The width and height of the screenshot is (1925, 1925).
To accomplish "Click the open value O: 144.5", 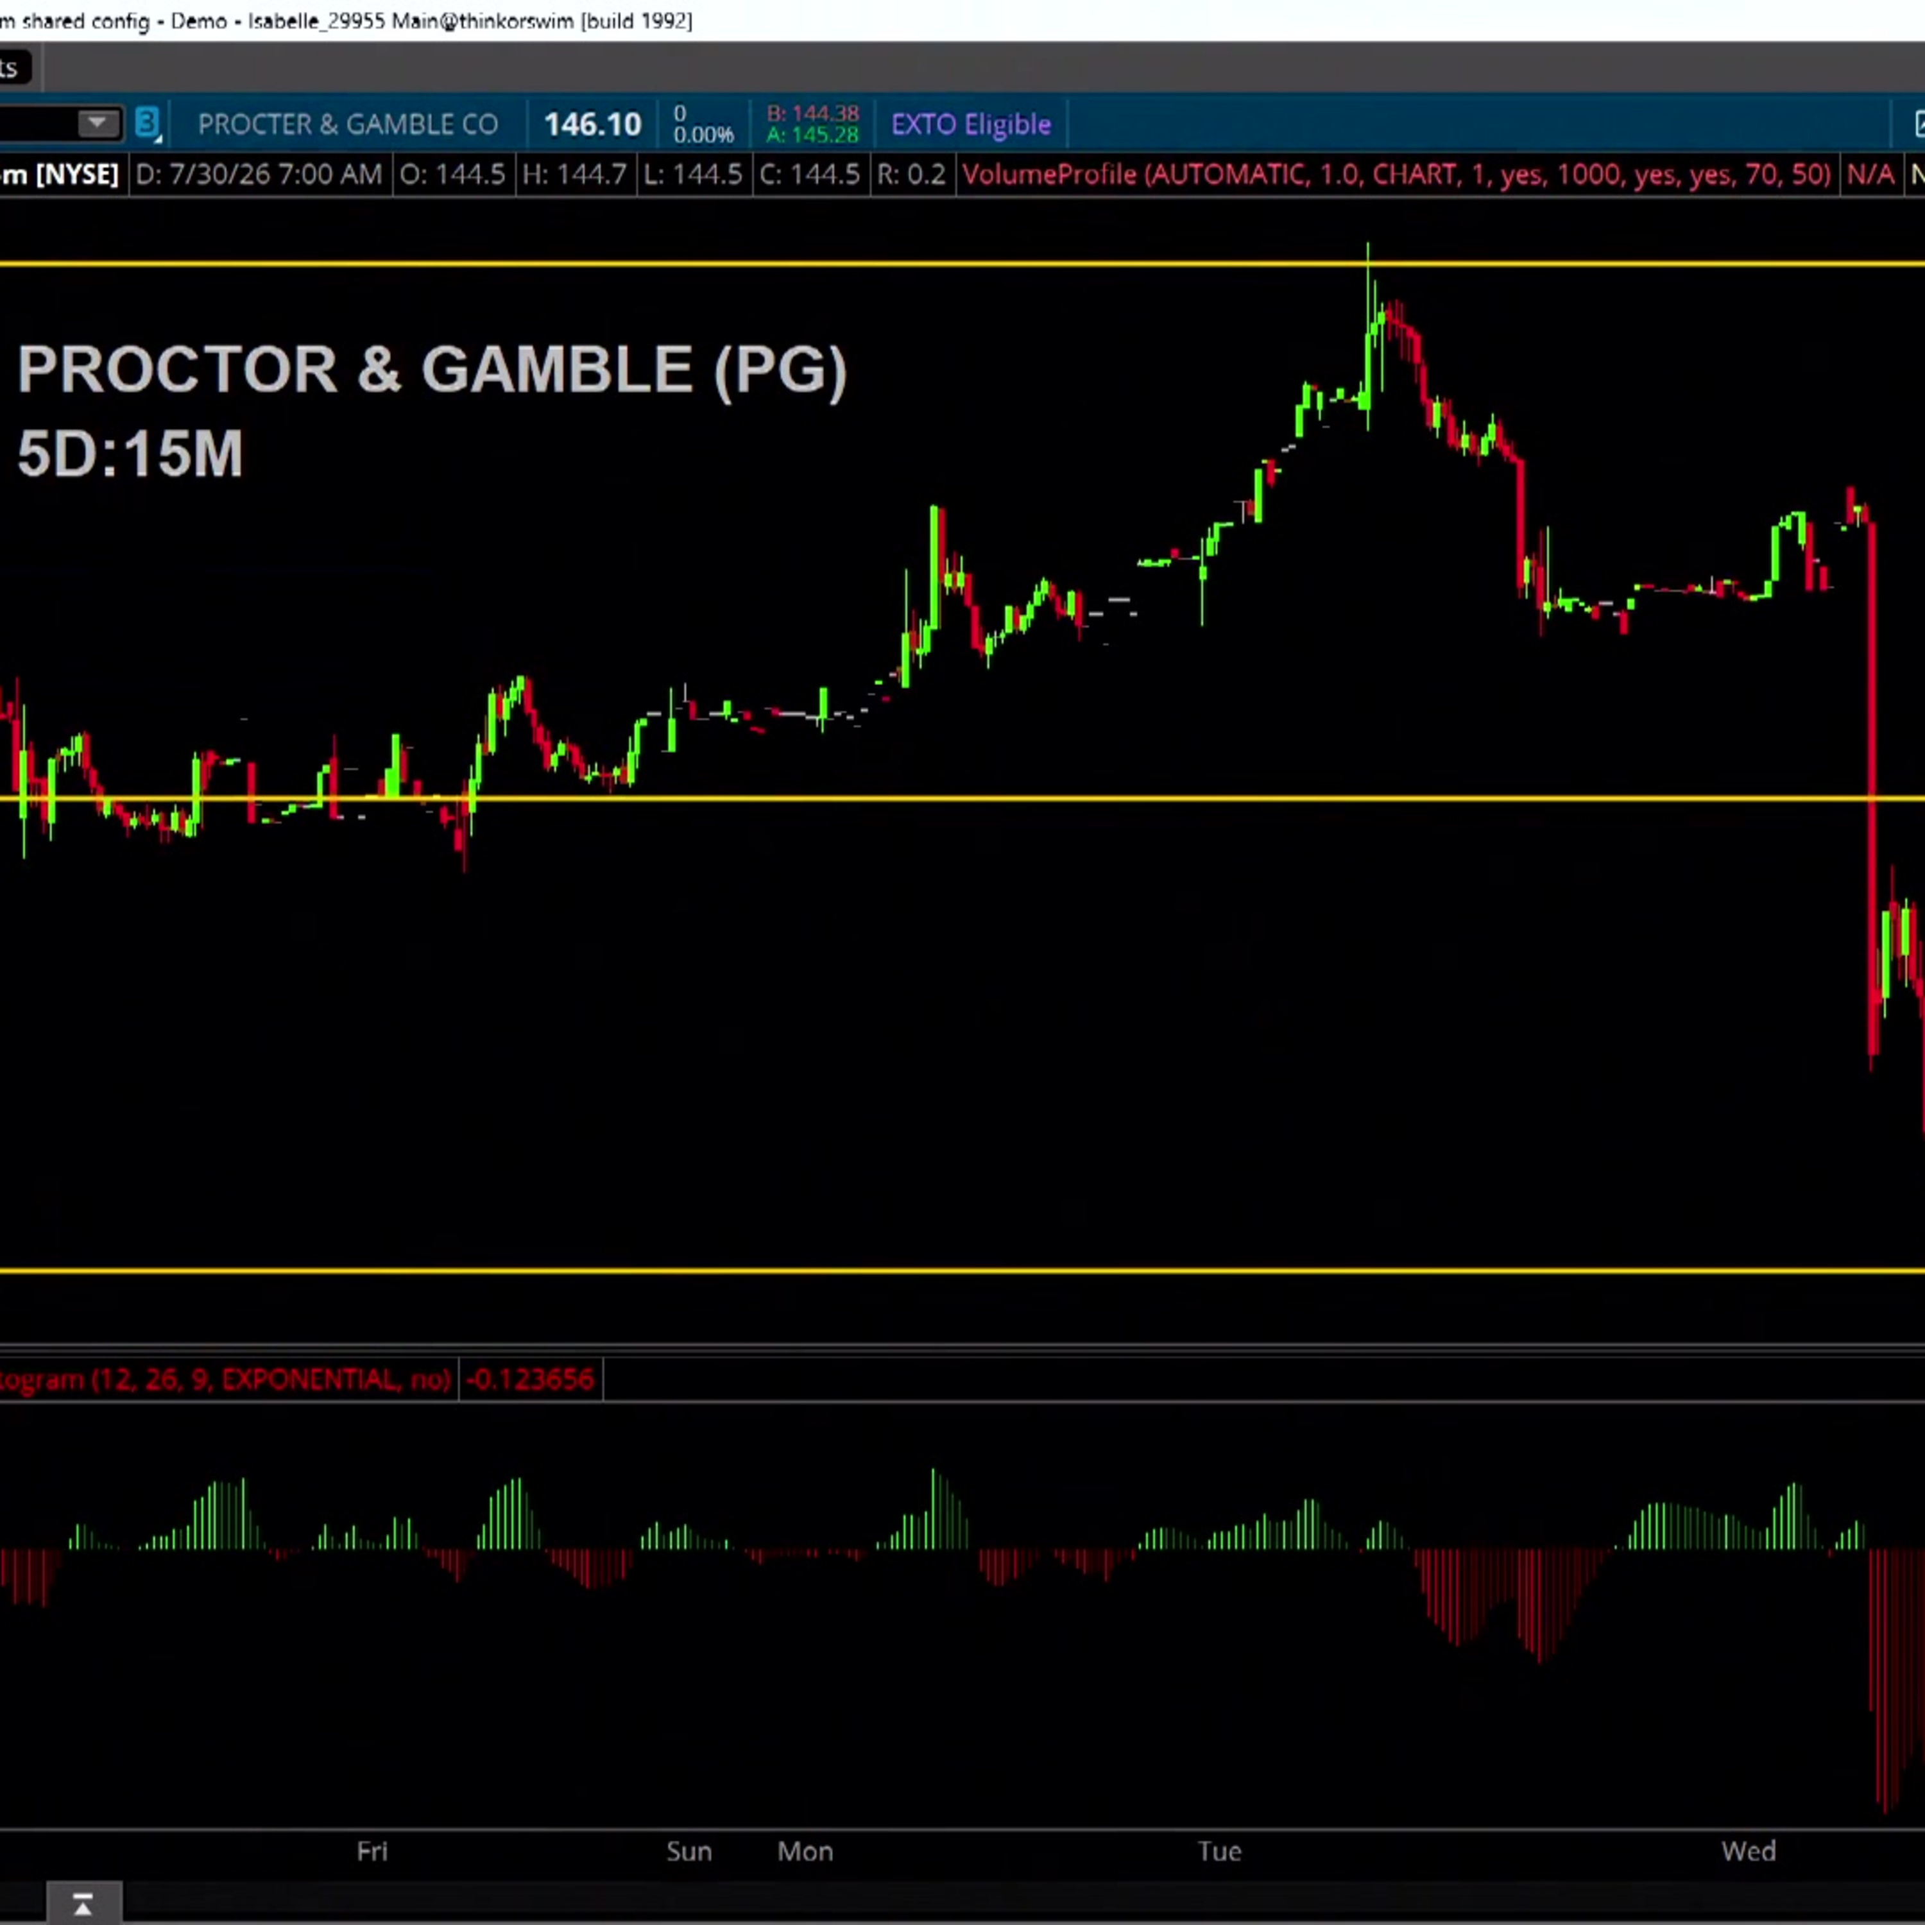I will [452, 175].
